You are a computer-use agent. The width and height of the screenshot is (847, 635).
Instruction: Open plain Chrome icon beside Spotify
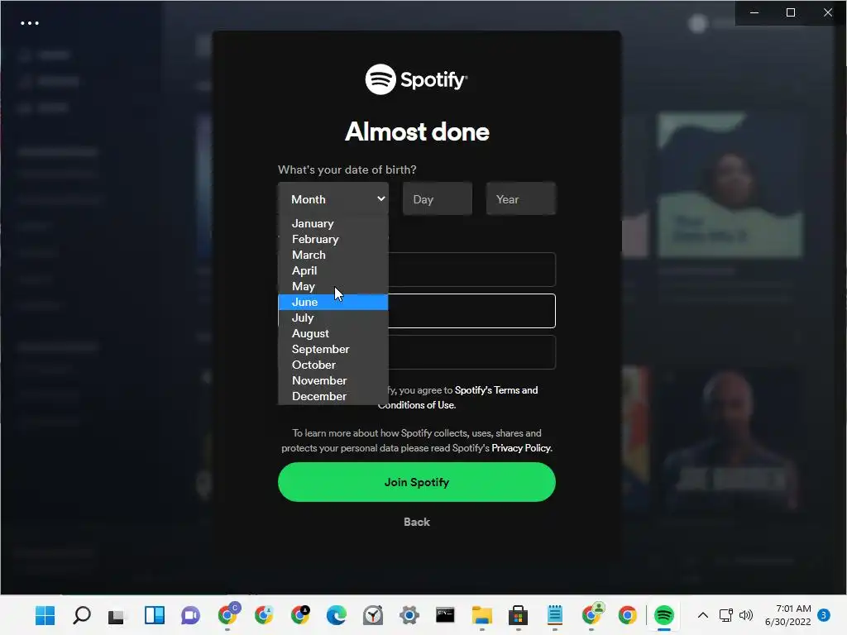[x=628, y=615]
